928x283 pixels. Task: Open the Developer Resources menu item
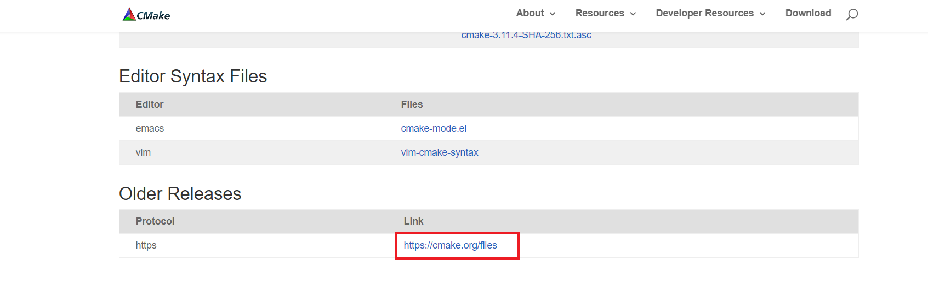(x=704, y=13)
